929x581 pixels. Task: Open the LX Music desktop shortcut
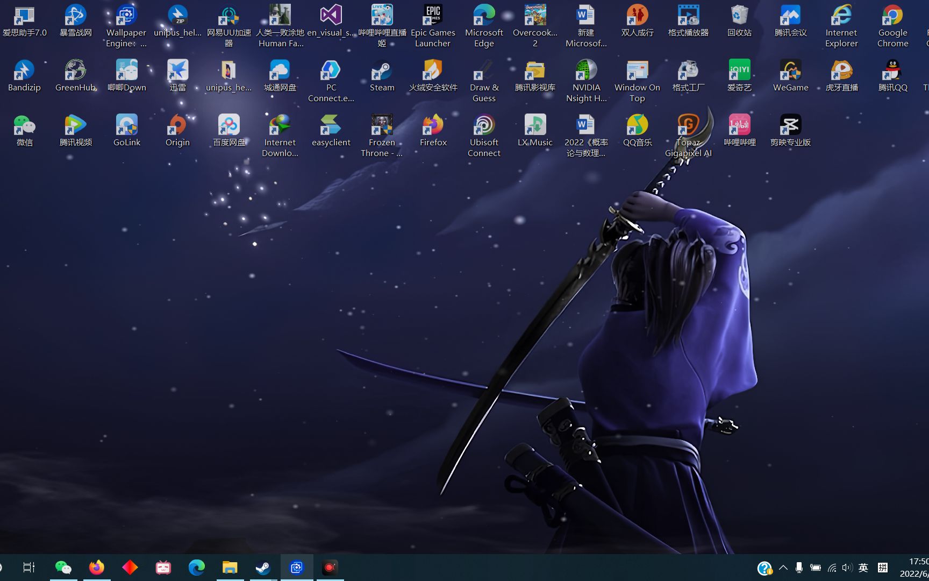coord(535,131)
